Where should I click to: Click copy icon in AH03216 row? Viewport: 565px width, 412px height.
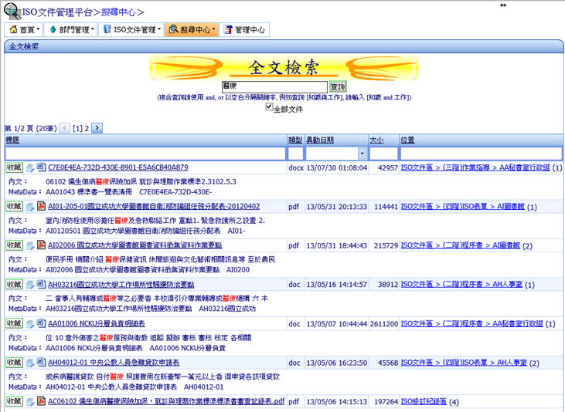coord(30,285)
